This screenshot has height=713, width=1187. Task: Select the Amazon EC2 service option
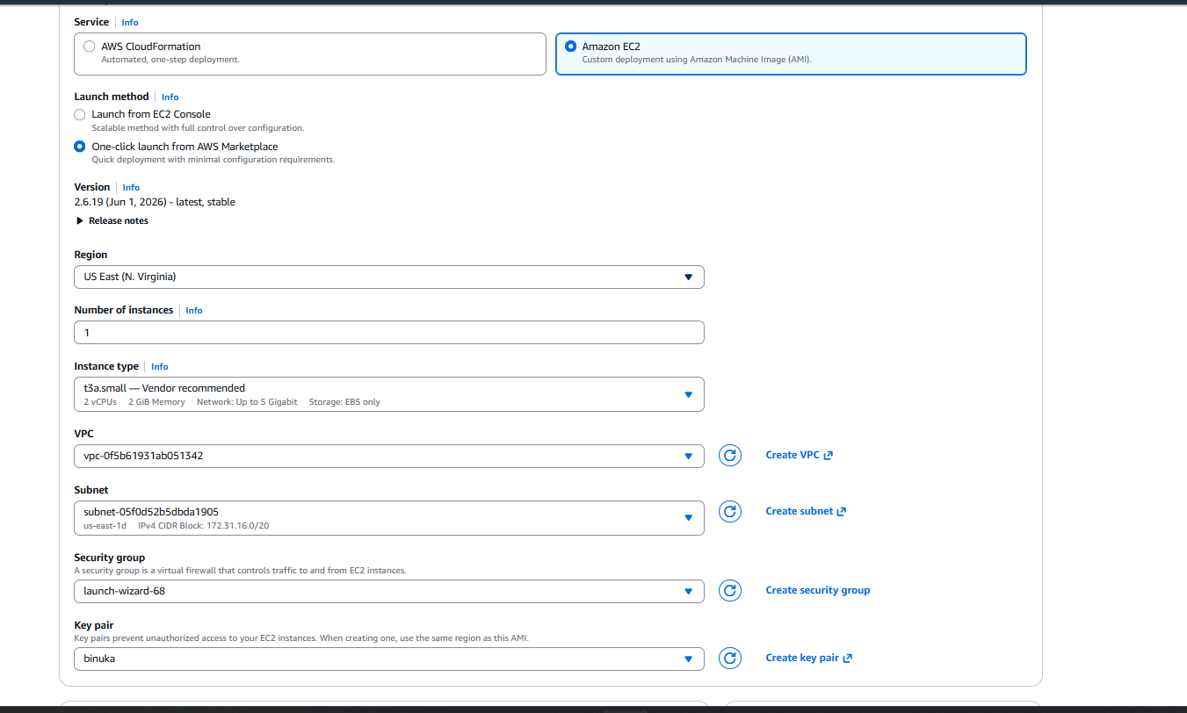tap(791, 54)
